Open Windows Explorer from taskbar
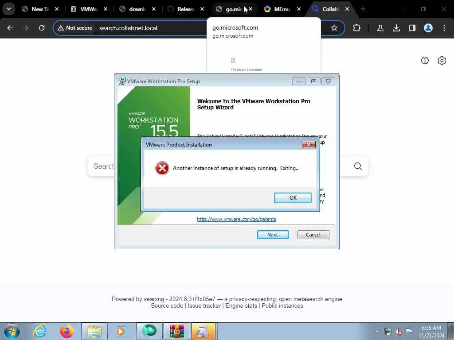 (94, 331)
